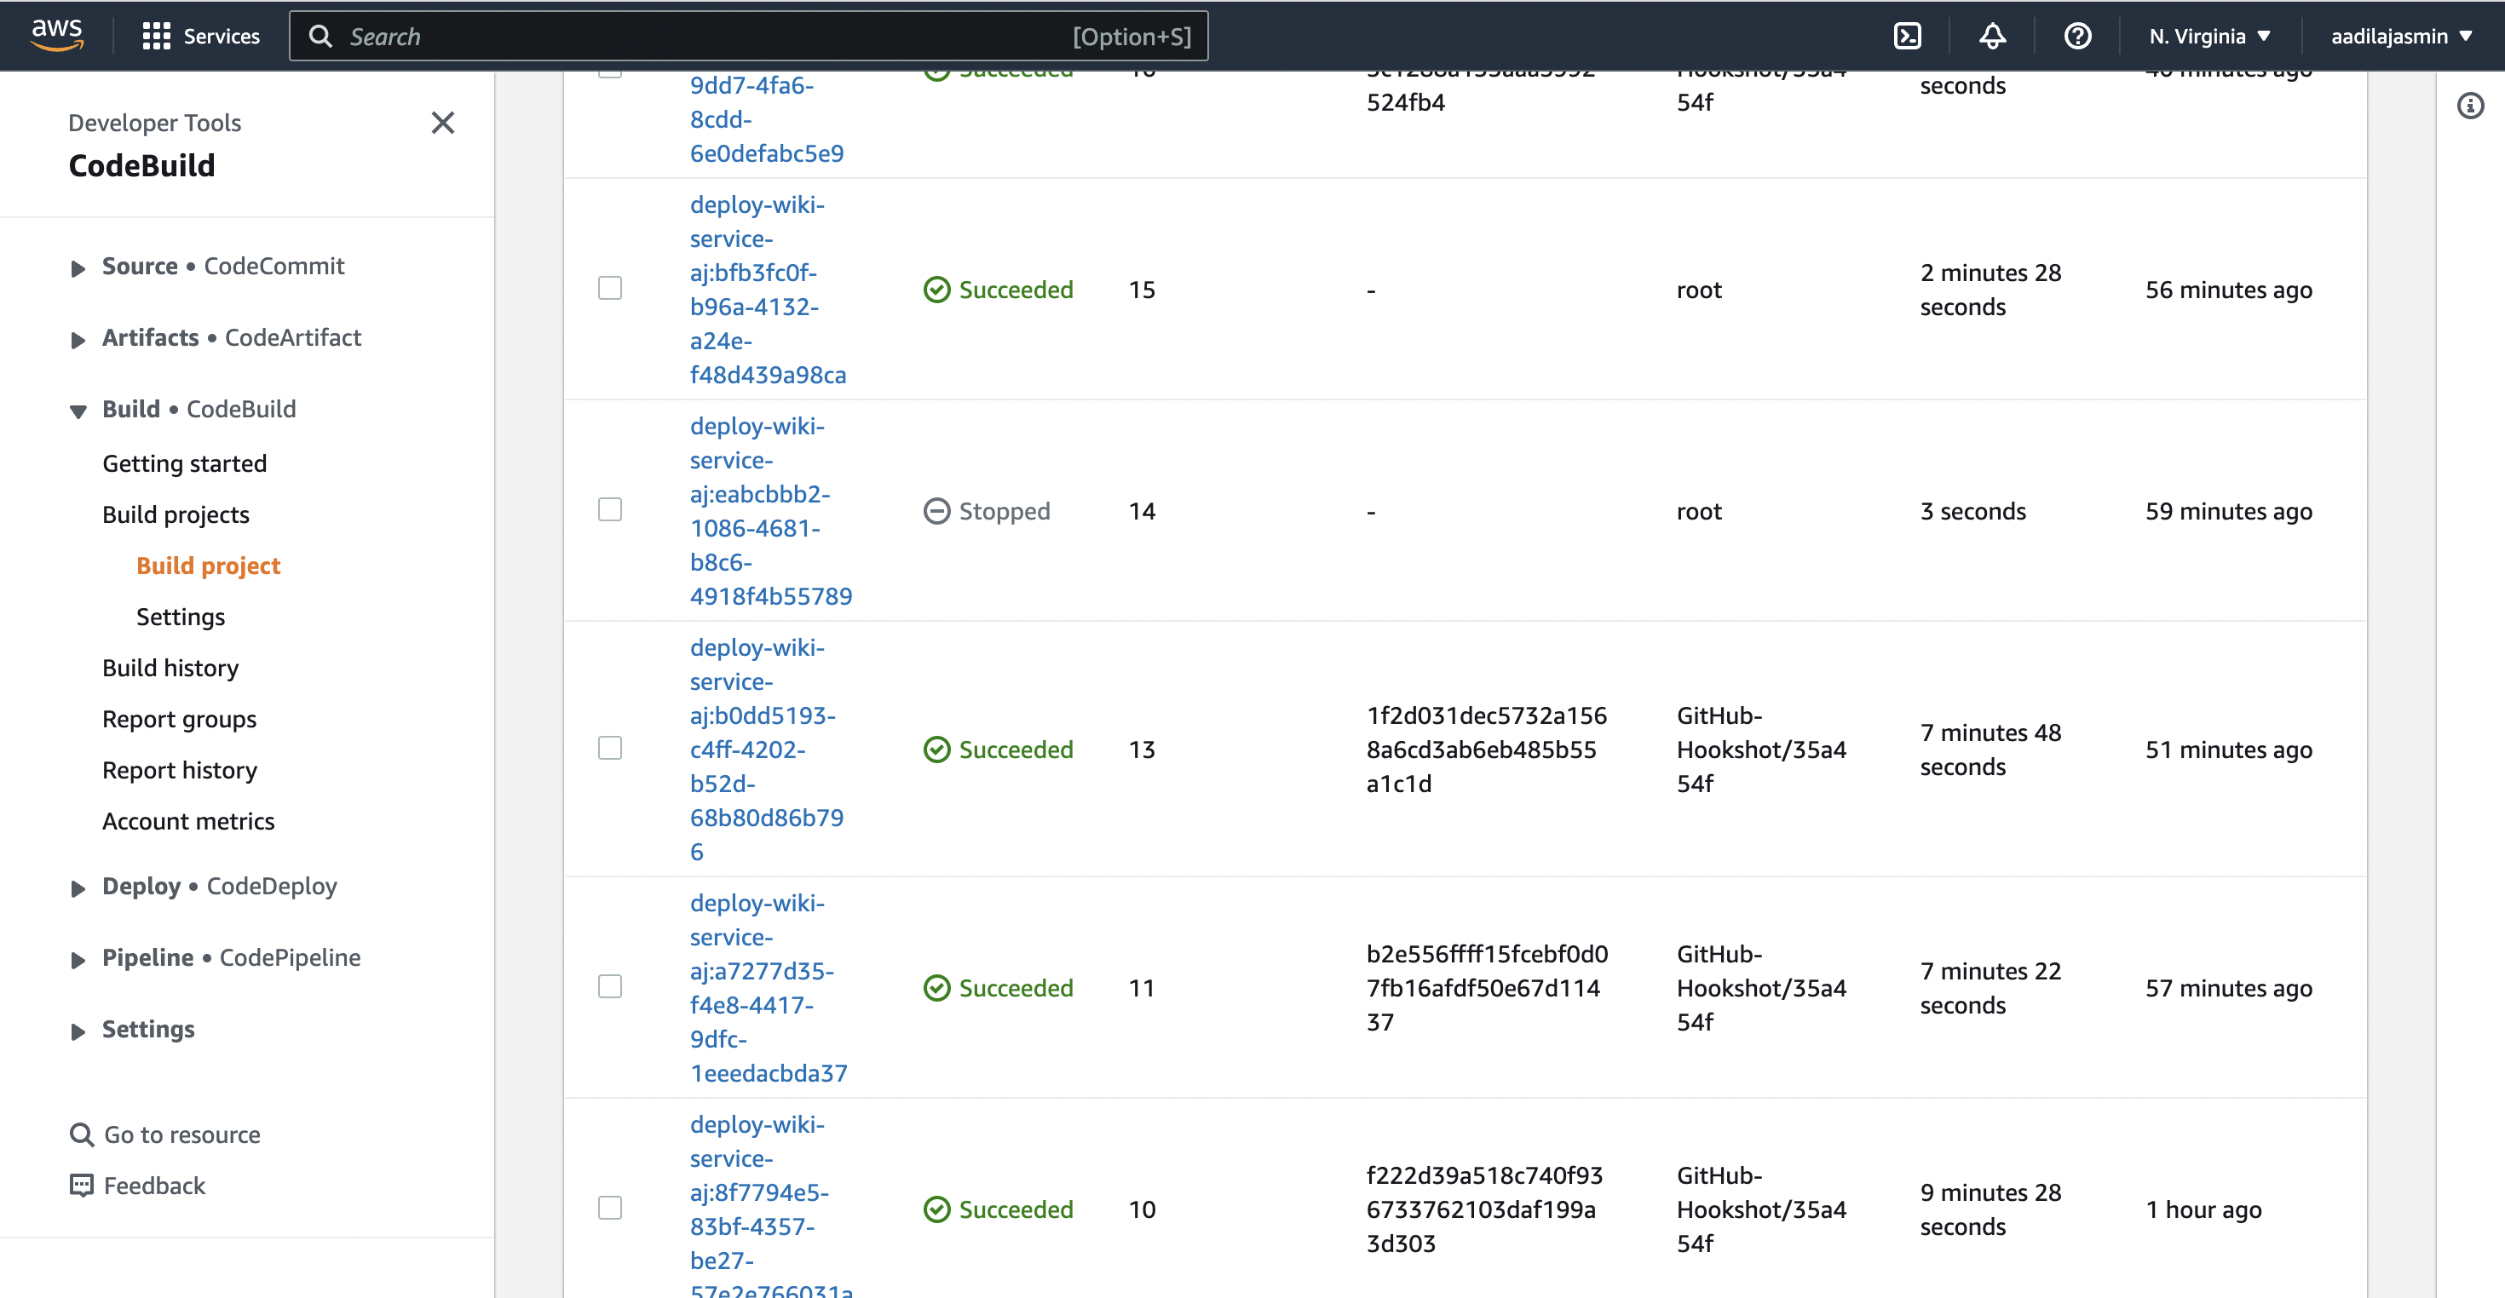Open build run link starting aj:b0dd5193
The height and width of the screenshot is (1298, 2505).
click(x=766, y=750)
